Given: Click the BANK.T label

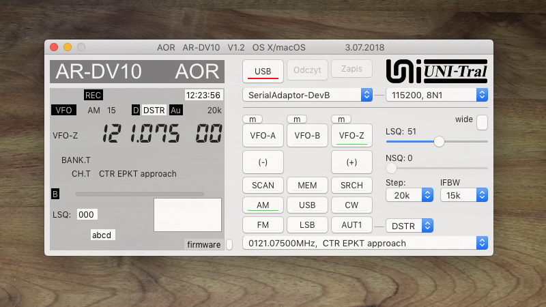Looking at the screenshot, I should [76, 160].
